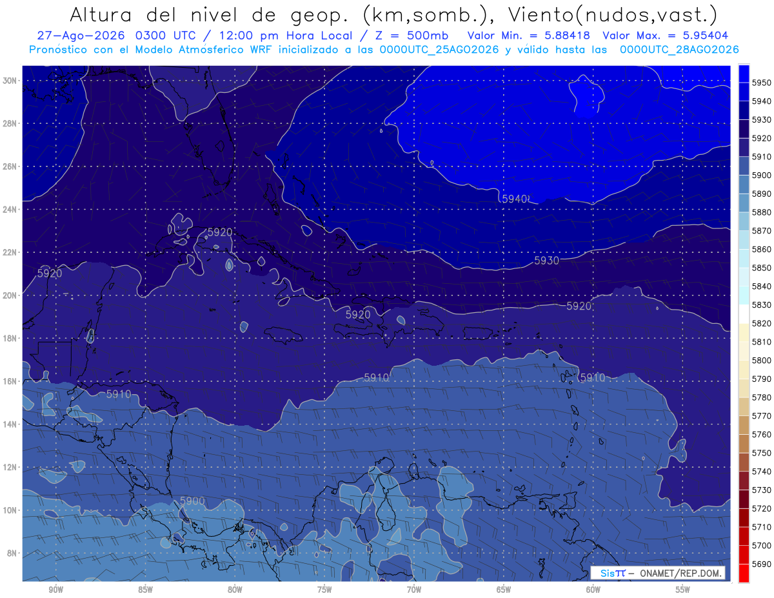Click the 5950 label on the color scale
Image resolution: width=774 pixels, height=598 pixels.
click(x=762, y=83)
